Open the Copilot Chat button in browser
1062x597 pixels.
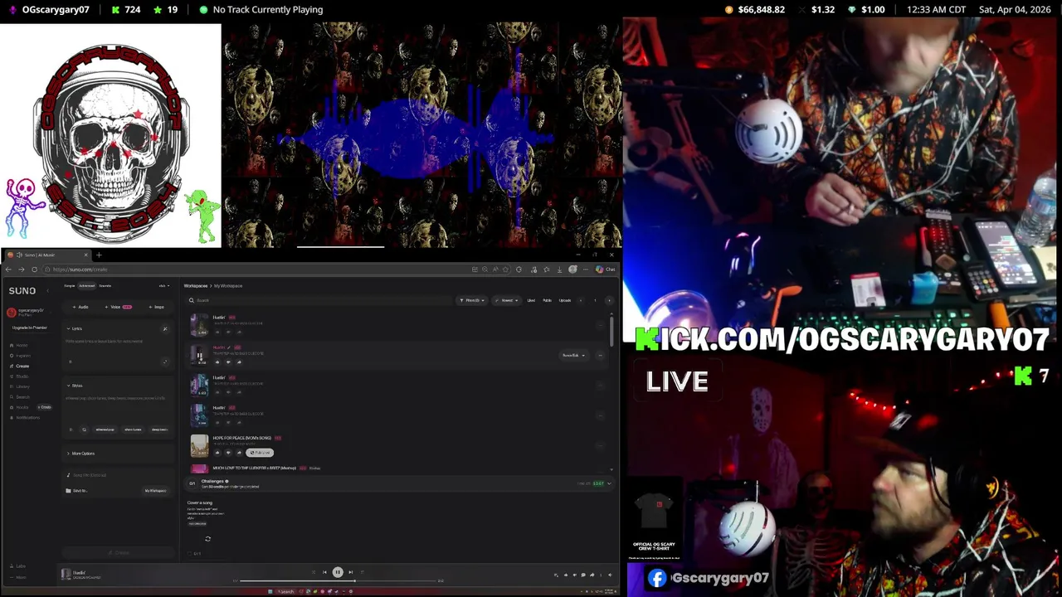[605, 269]
